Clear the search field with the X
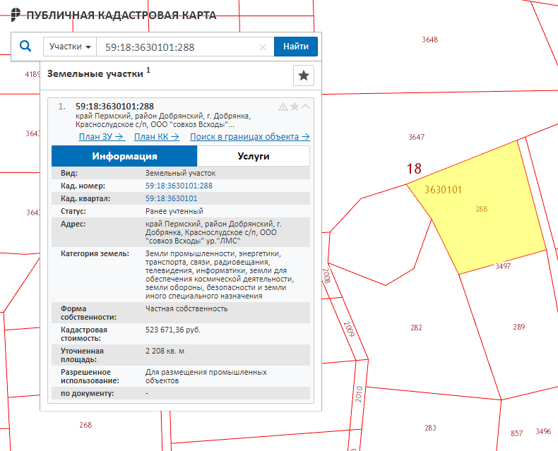Screen dimensions: 558x451 point(263,47)
